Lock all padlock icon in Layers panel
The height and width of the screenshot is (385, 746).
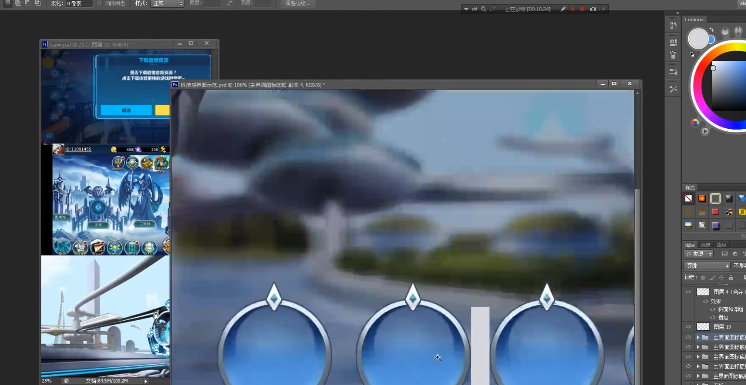731,278
